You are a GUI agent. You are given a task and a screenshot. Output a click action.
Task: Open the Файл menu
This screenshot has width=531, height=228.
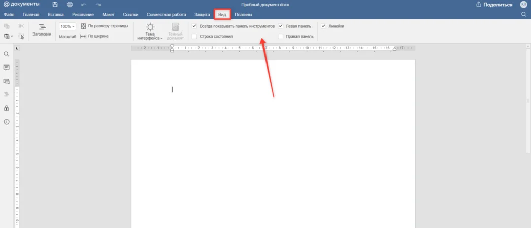coord(9,15)
